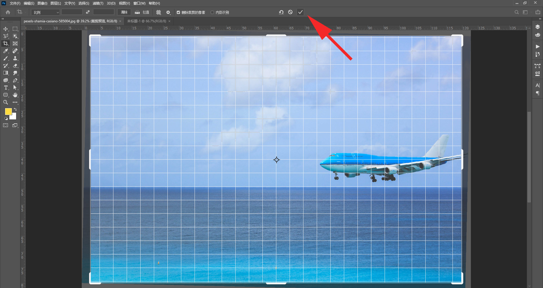Click the search magnifier in the options bar

point(517,12)
